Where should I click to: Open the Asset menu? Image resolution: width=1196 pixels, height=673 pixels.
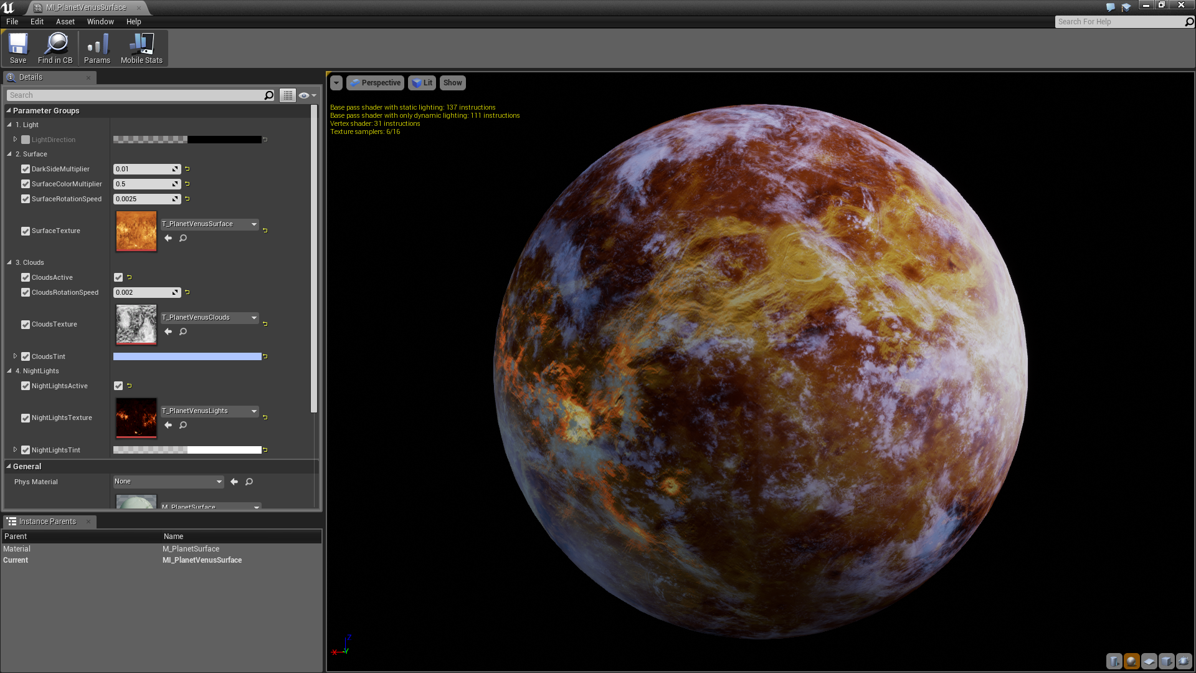click(65, 21)
